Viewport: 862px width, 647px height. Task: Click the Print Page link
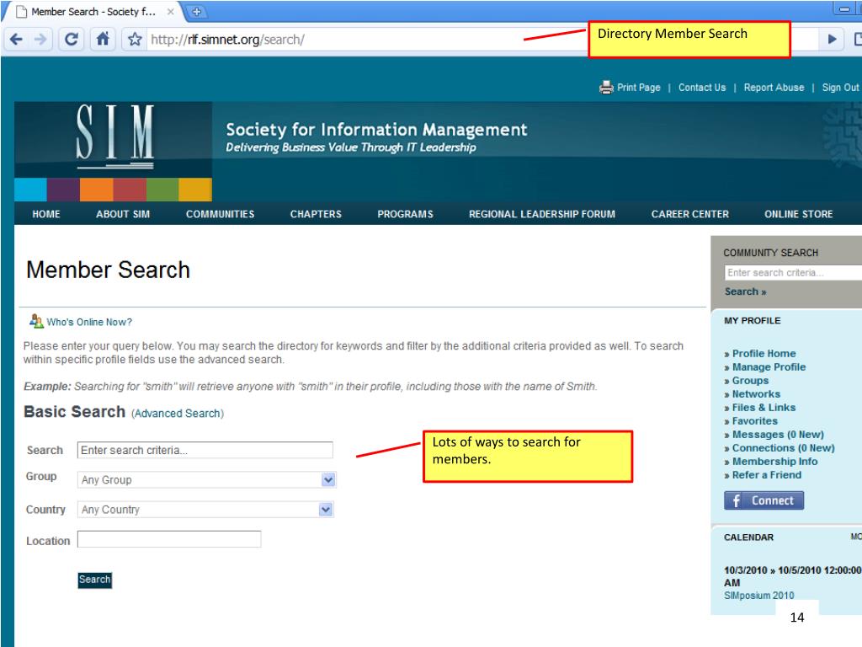click(x=639, y=88)
